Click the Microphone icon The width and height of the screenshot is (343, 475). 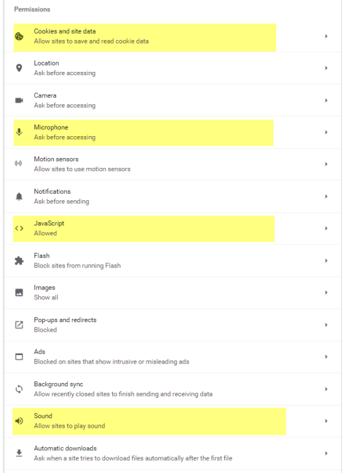(19, 132)
